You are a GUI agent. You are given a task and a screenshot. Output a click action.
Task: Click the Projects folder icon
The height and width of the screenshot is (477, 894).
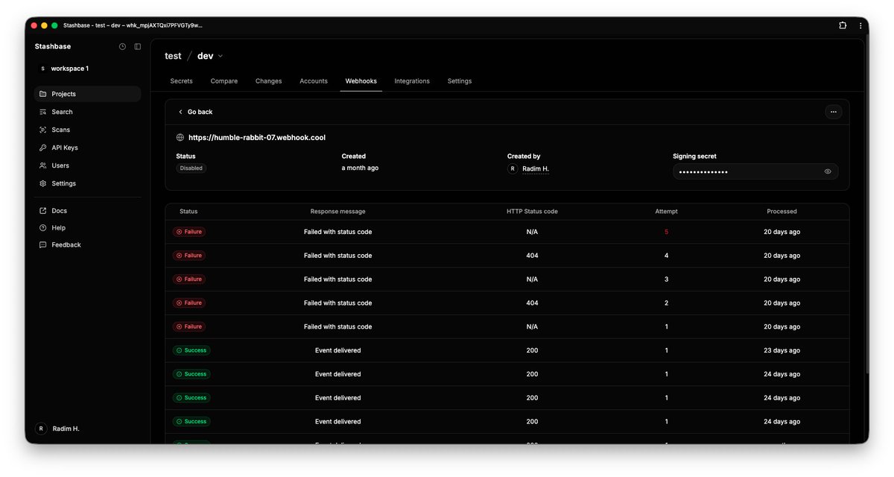(43, 94)
